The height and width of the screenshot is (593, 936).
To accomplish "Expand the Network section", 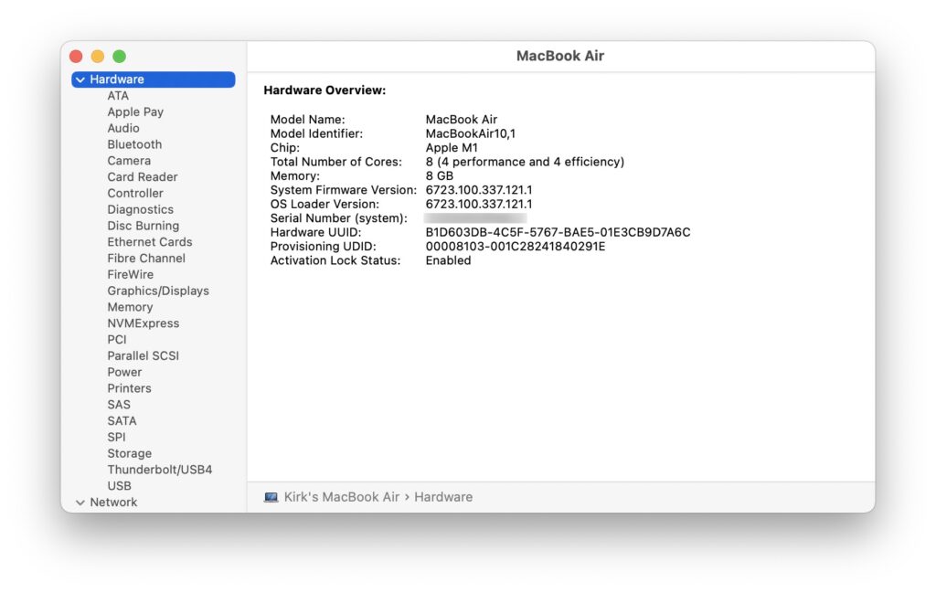I will (x=80, y=502).
